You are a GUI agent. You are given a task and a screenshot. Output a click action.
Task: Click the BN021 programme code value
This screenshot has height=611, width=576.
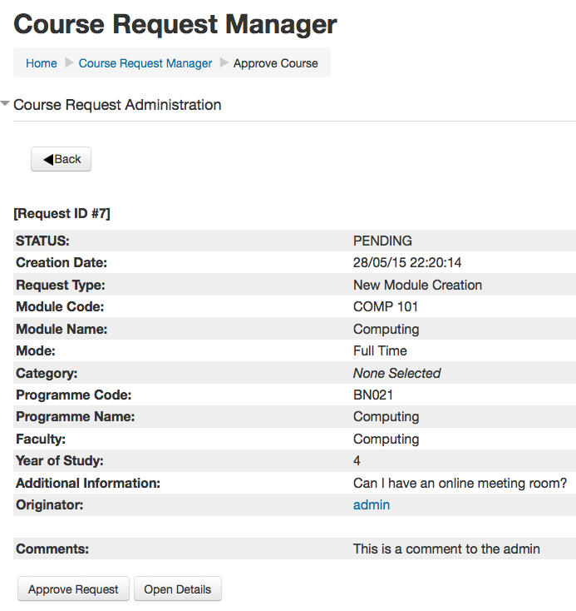coord(373,395)
